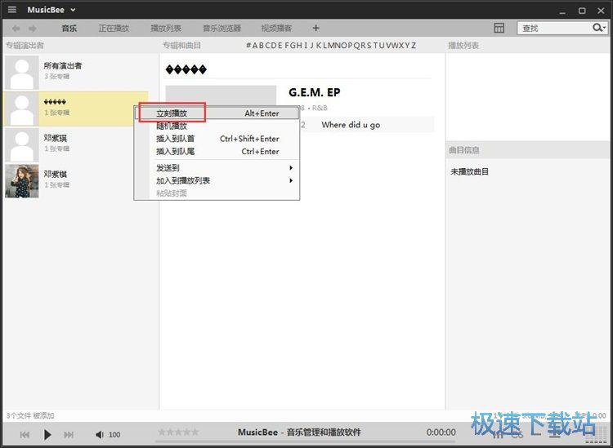613x448 pixels.
Task: Switch to the 音乐 tab
Action: 69,28
